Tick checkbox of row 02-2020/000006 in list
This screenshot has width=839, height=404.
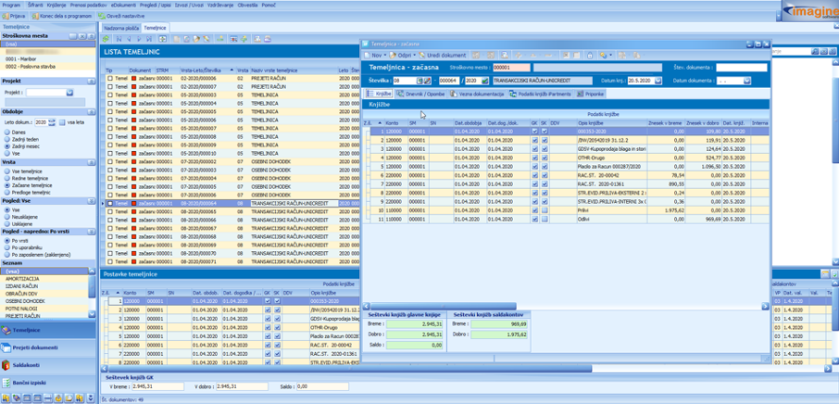110,78
